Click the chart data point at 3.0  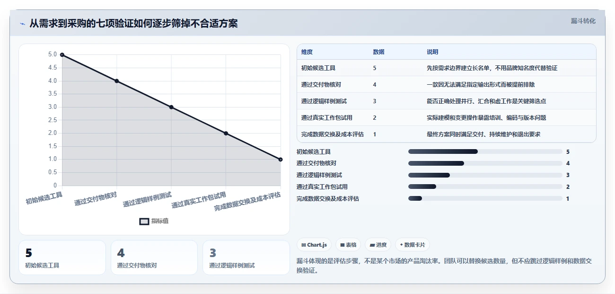point(171,107)
